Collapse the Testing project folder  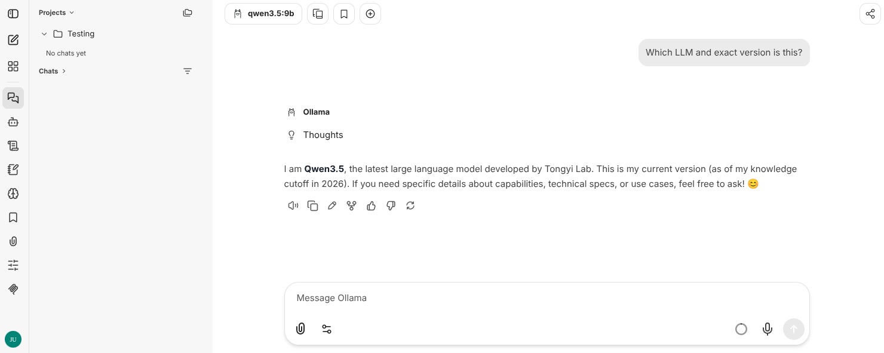pos(44,34)
